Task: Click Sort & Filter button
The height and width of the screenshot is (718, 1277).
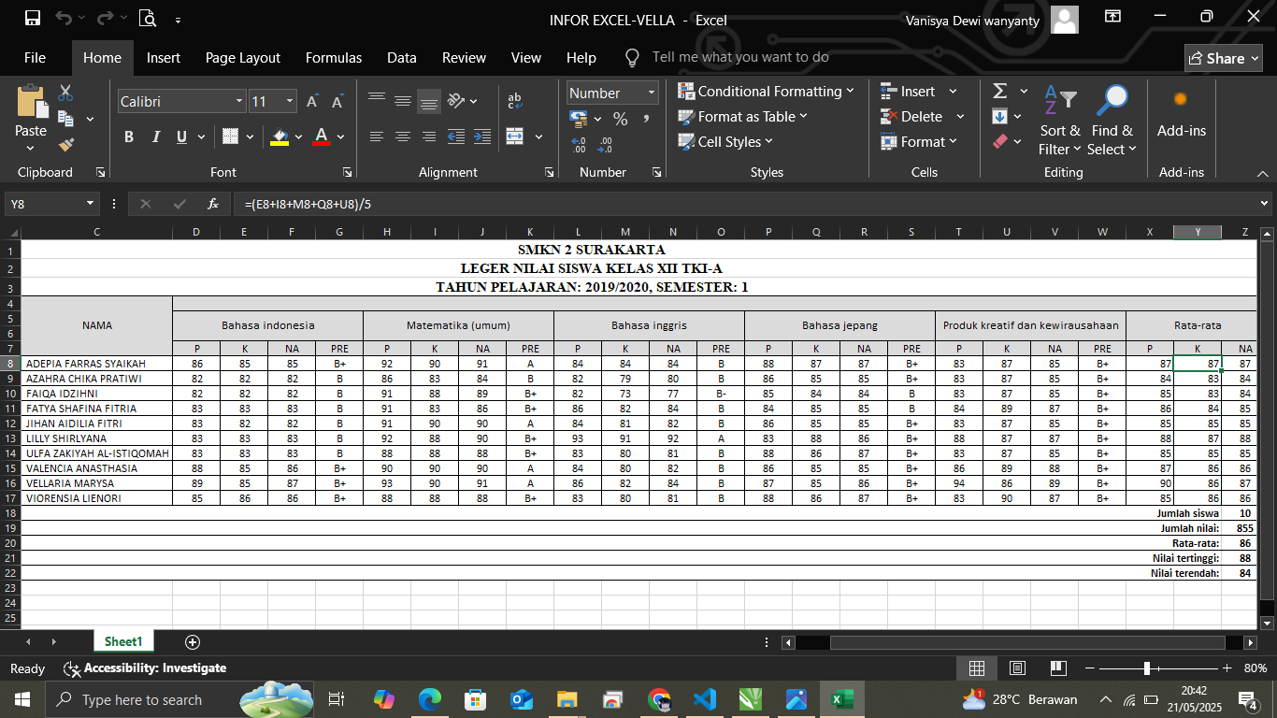Action: (1060, 120)
